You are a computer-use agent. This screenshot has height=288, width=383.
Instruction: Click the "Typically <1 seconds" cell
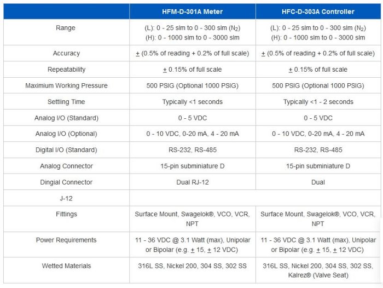click(193, 102)
